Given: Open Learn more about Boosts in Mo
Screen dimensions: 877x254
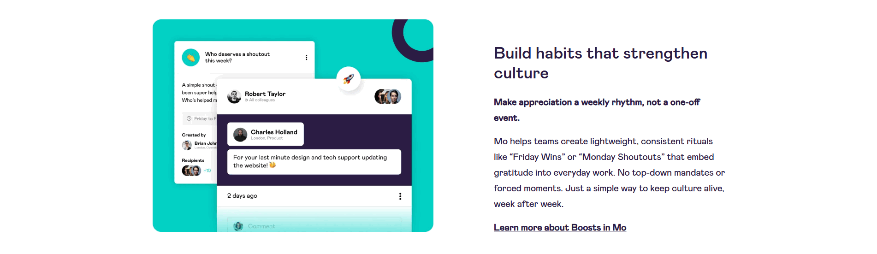Looking at the screenshot, I should click(560, 227).
